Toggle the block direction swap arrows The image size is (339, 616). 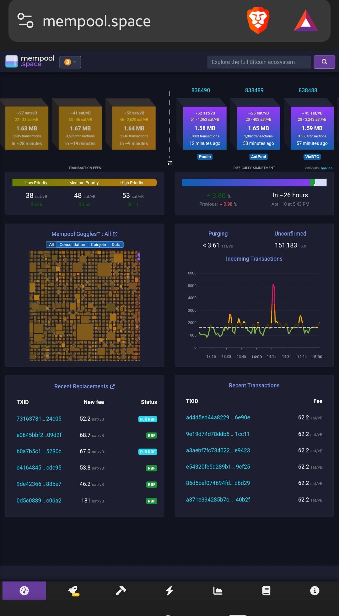pos(170,163)
